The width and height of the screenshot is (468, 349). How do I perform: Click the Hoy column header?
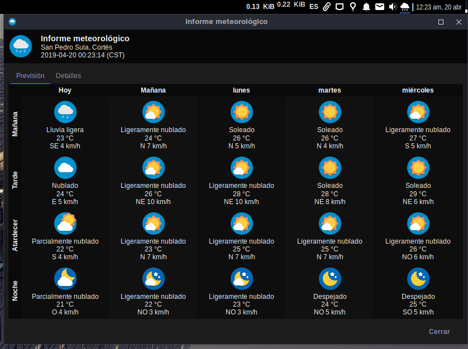[65, 90]
